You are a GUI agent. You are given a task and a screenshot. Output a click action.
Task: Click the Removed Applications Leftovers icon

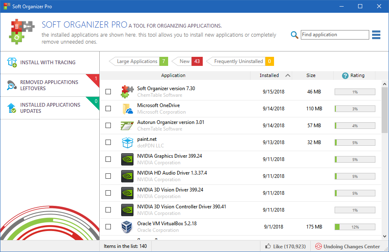[12, 85]
